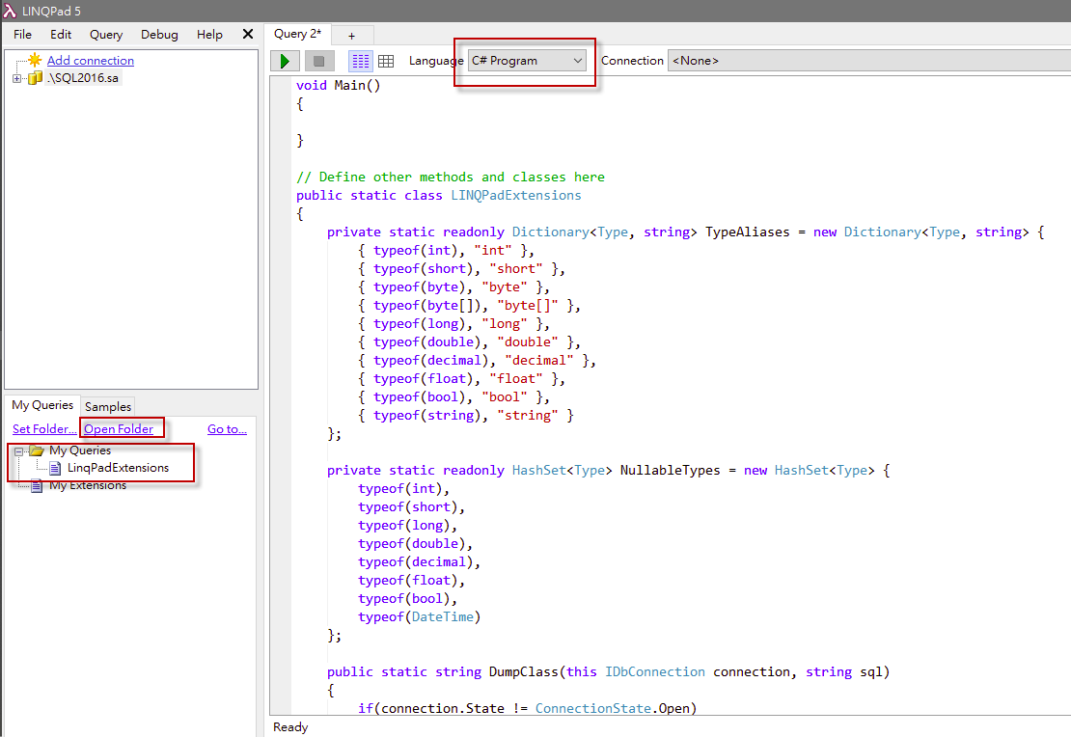Expand the .\SQL2016.sa connection node

coord(17,78)
